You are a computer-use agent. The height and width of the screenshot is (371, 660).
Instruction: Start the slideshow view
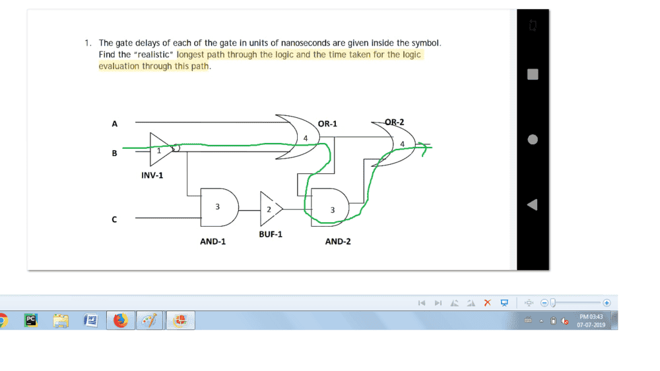[x=504, y=303]
